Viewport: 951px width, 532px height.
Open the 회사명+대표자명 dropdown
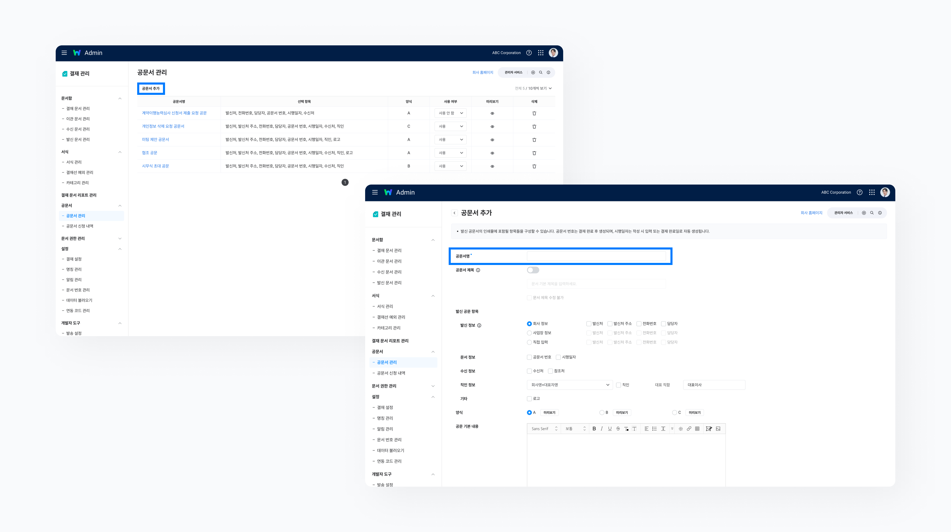click(x=569, y=385)
